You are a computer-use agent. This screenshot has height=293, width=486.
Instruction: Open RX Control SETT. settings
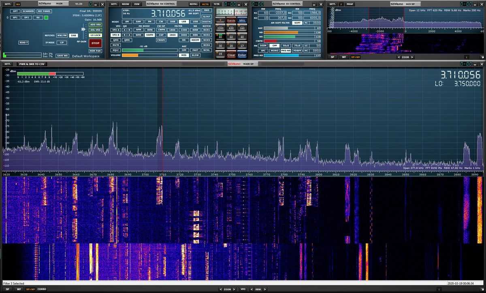click(113, 4)
